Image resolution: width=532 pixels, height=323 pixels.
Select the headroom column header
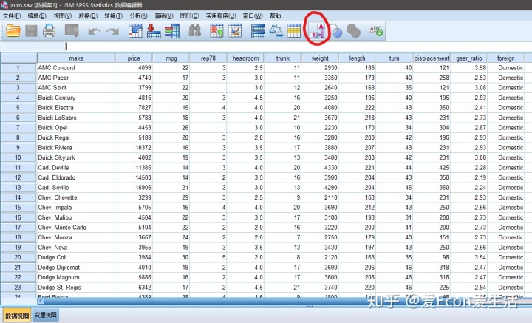pos(245,58)
